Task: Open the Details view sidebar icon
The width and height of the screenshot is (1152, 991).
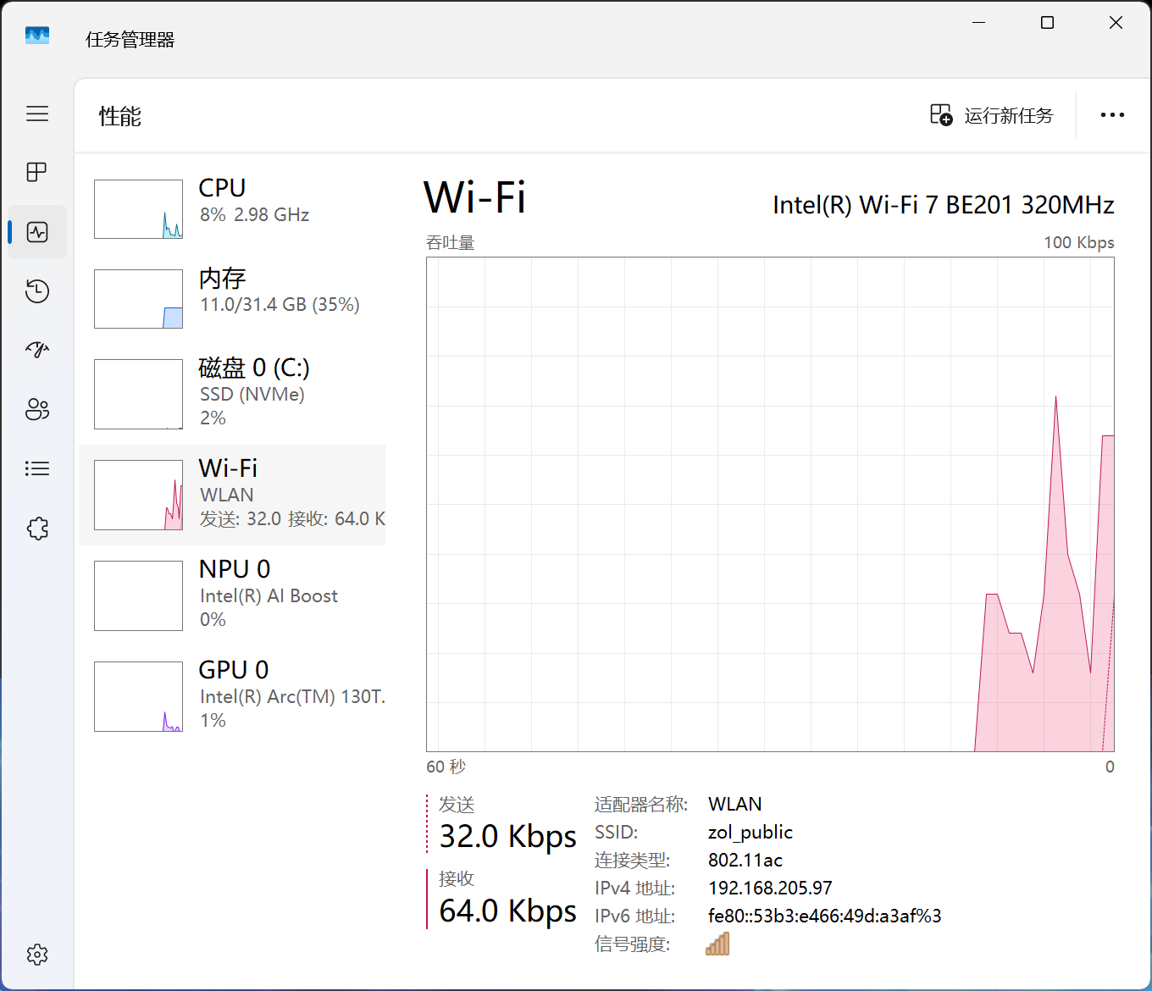Action: click(37, 468)
